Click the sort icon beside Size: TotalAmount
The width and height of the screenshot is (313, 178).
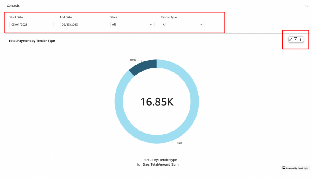(x=138, y=164)
